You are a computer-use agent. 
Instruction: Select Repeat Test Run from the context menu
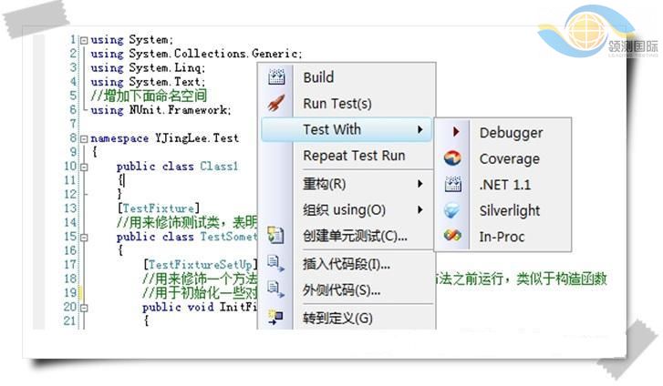354,156
